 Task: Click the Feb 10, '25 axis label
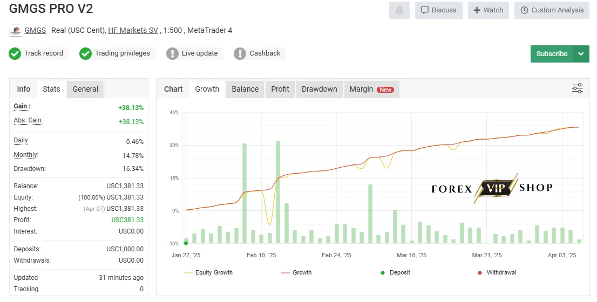[x=261, y=255]
